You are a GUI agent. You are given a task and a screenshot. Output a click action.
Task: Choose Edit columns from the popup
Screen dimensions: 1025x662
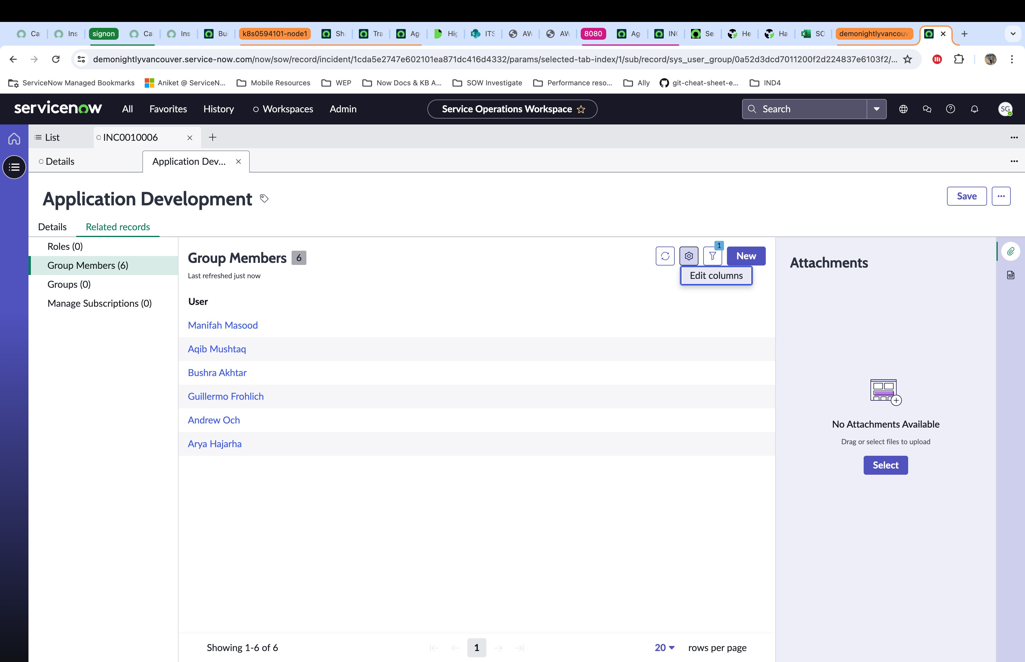point(716,276)
